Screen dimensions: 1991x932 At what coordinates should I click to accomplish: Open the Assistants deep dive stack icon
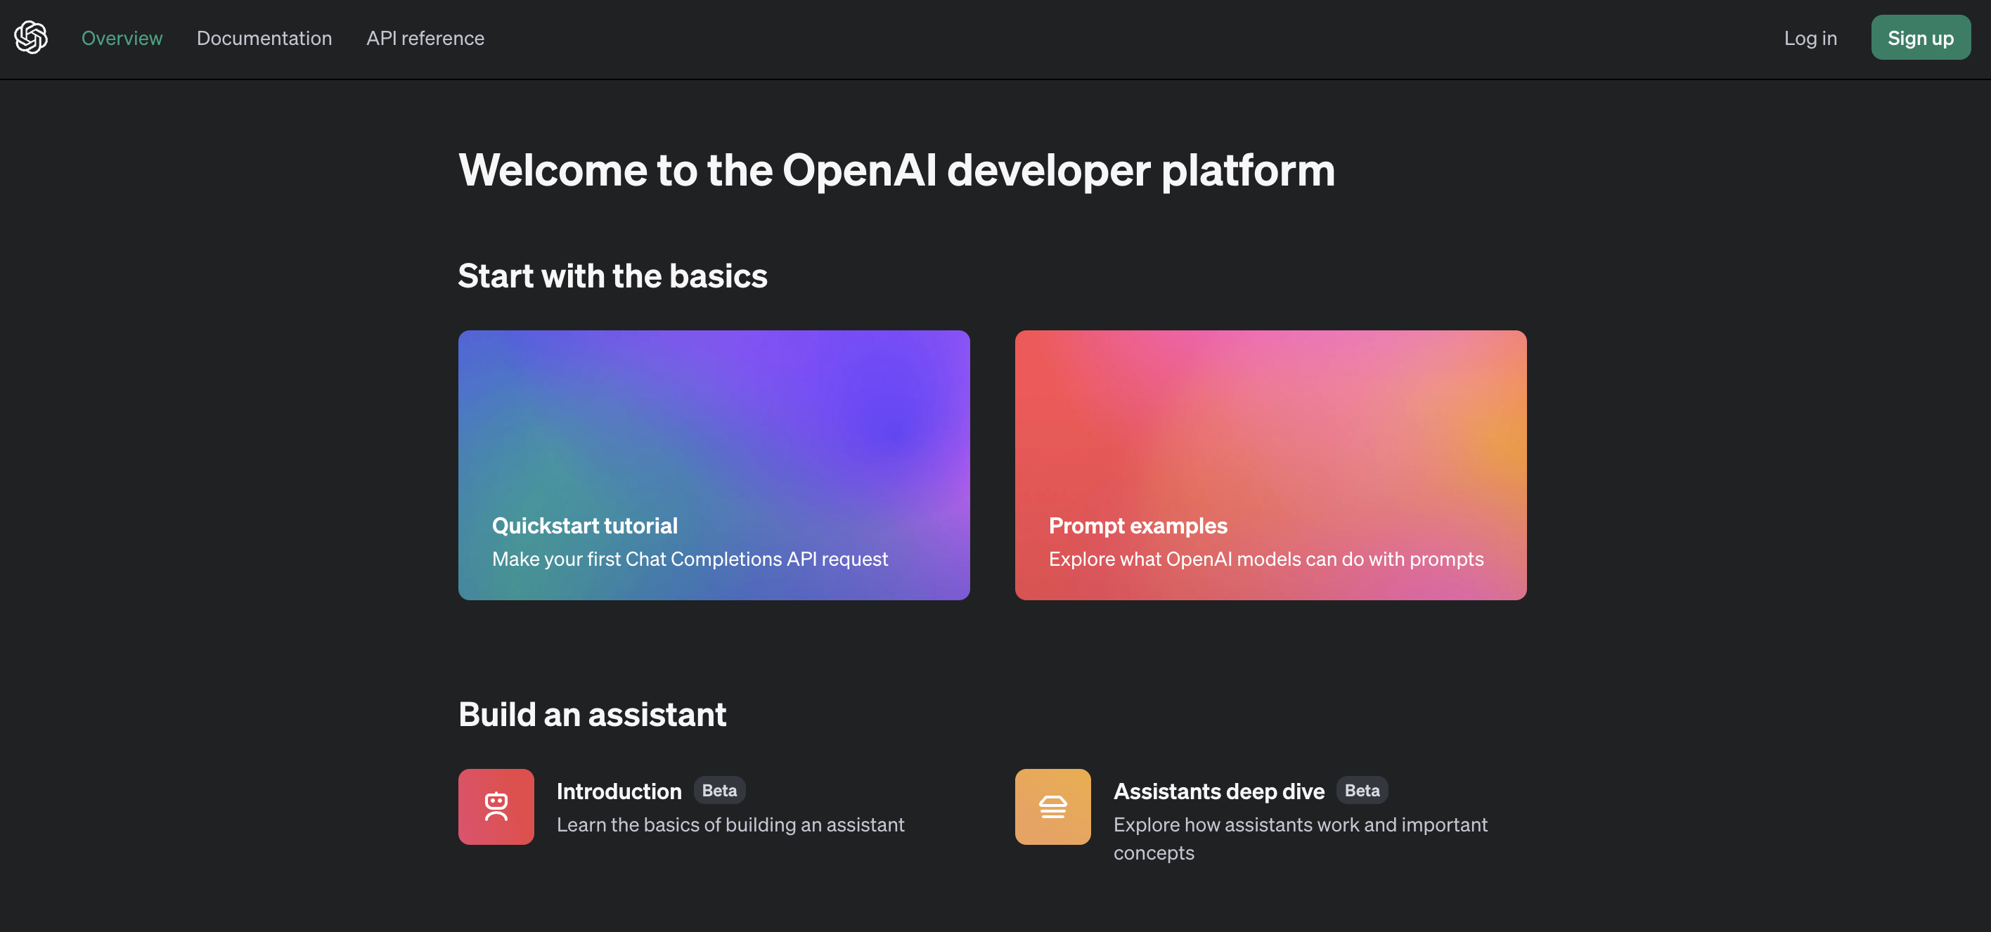1052,806
